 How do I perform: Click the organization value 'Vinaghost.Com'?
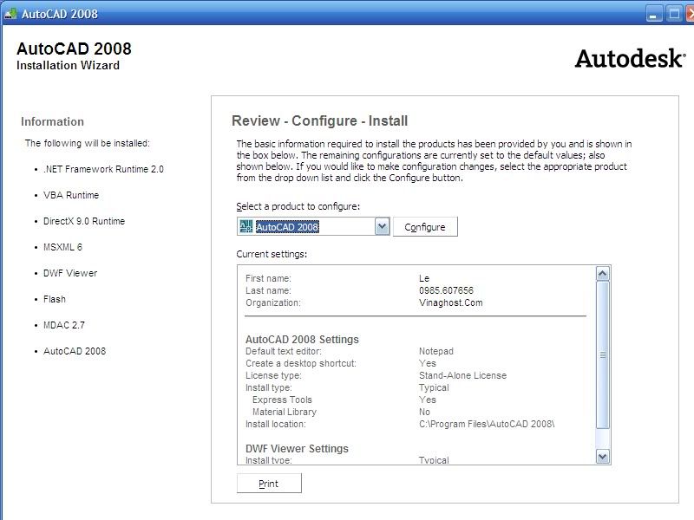point(451,302)
